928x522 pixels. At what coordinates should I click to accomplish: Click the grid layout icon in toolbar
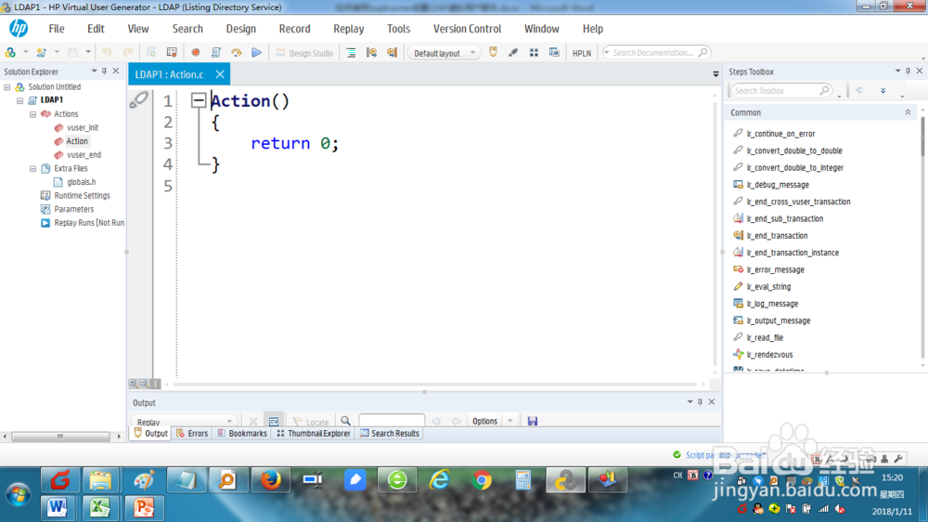[x=534, y=52]
